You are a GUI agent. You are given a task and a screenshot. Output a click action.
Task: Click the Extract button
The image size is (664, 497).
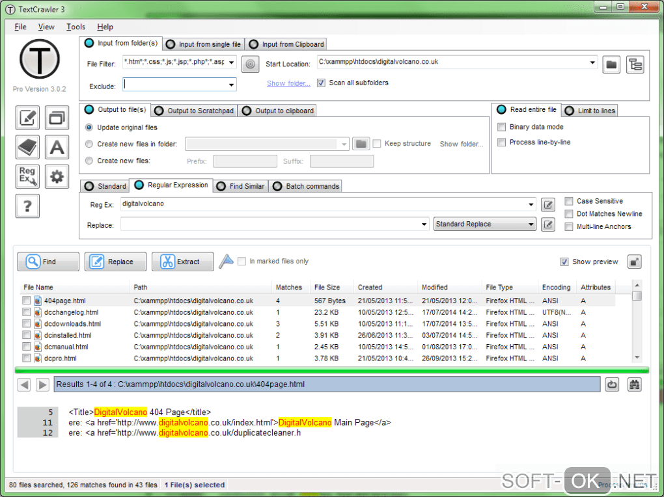click(x=183, y=262)
